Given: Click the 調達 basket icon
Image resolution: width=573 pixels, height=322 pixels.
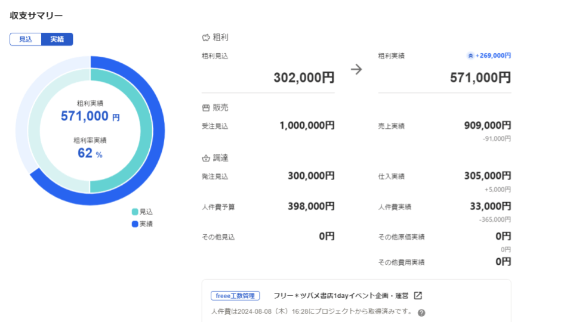Looking at the screenshot, I should pos(206,158).
